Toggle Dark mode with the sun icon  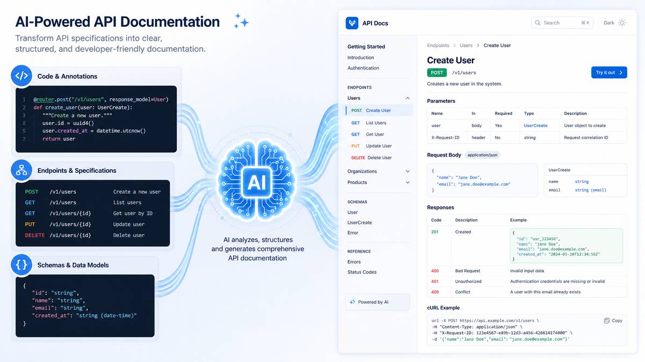pos(622,23)
